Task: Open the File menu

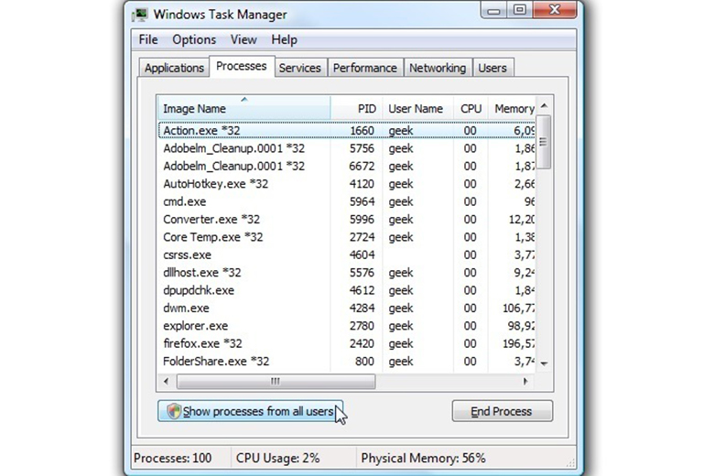Action: tap(148, 40)
